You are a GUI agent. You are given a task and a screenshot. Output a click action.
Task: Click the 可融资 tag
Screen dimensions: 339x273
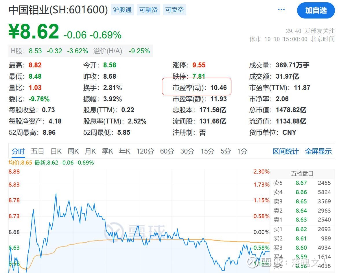[148, 10]
